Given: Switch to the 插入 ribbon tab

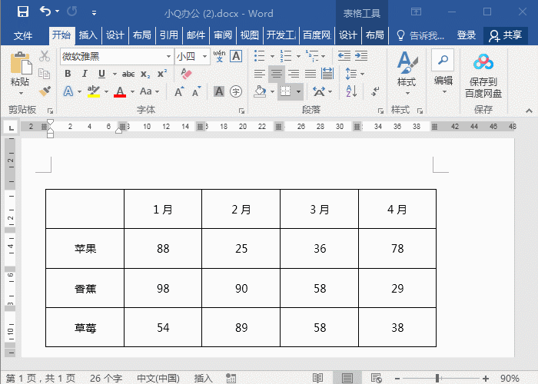Looking at the screenshot, I should [x=88, y=35].
